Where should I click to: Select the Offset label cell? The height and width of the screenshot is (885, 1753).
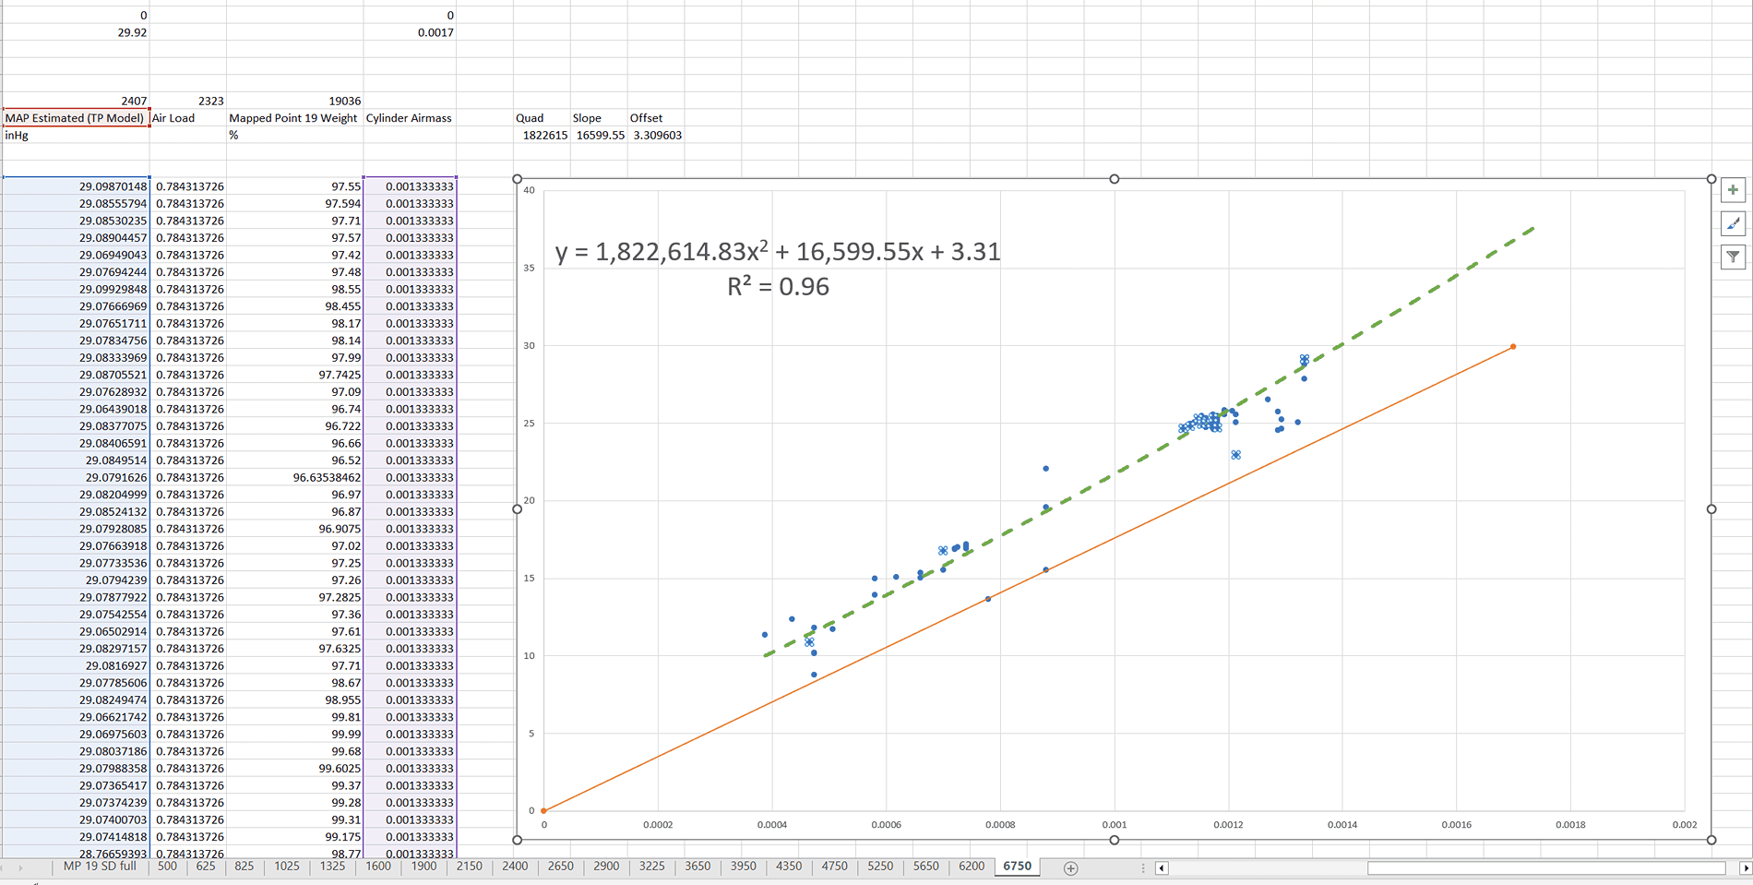(656, 118)
